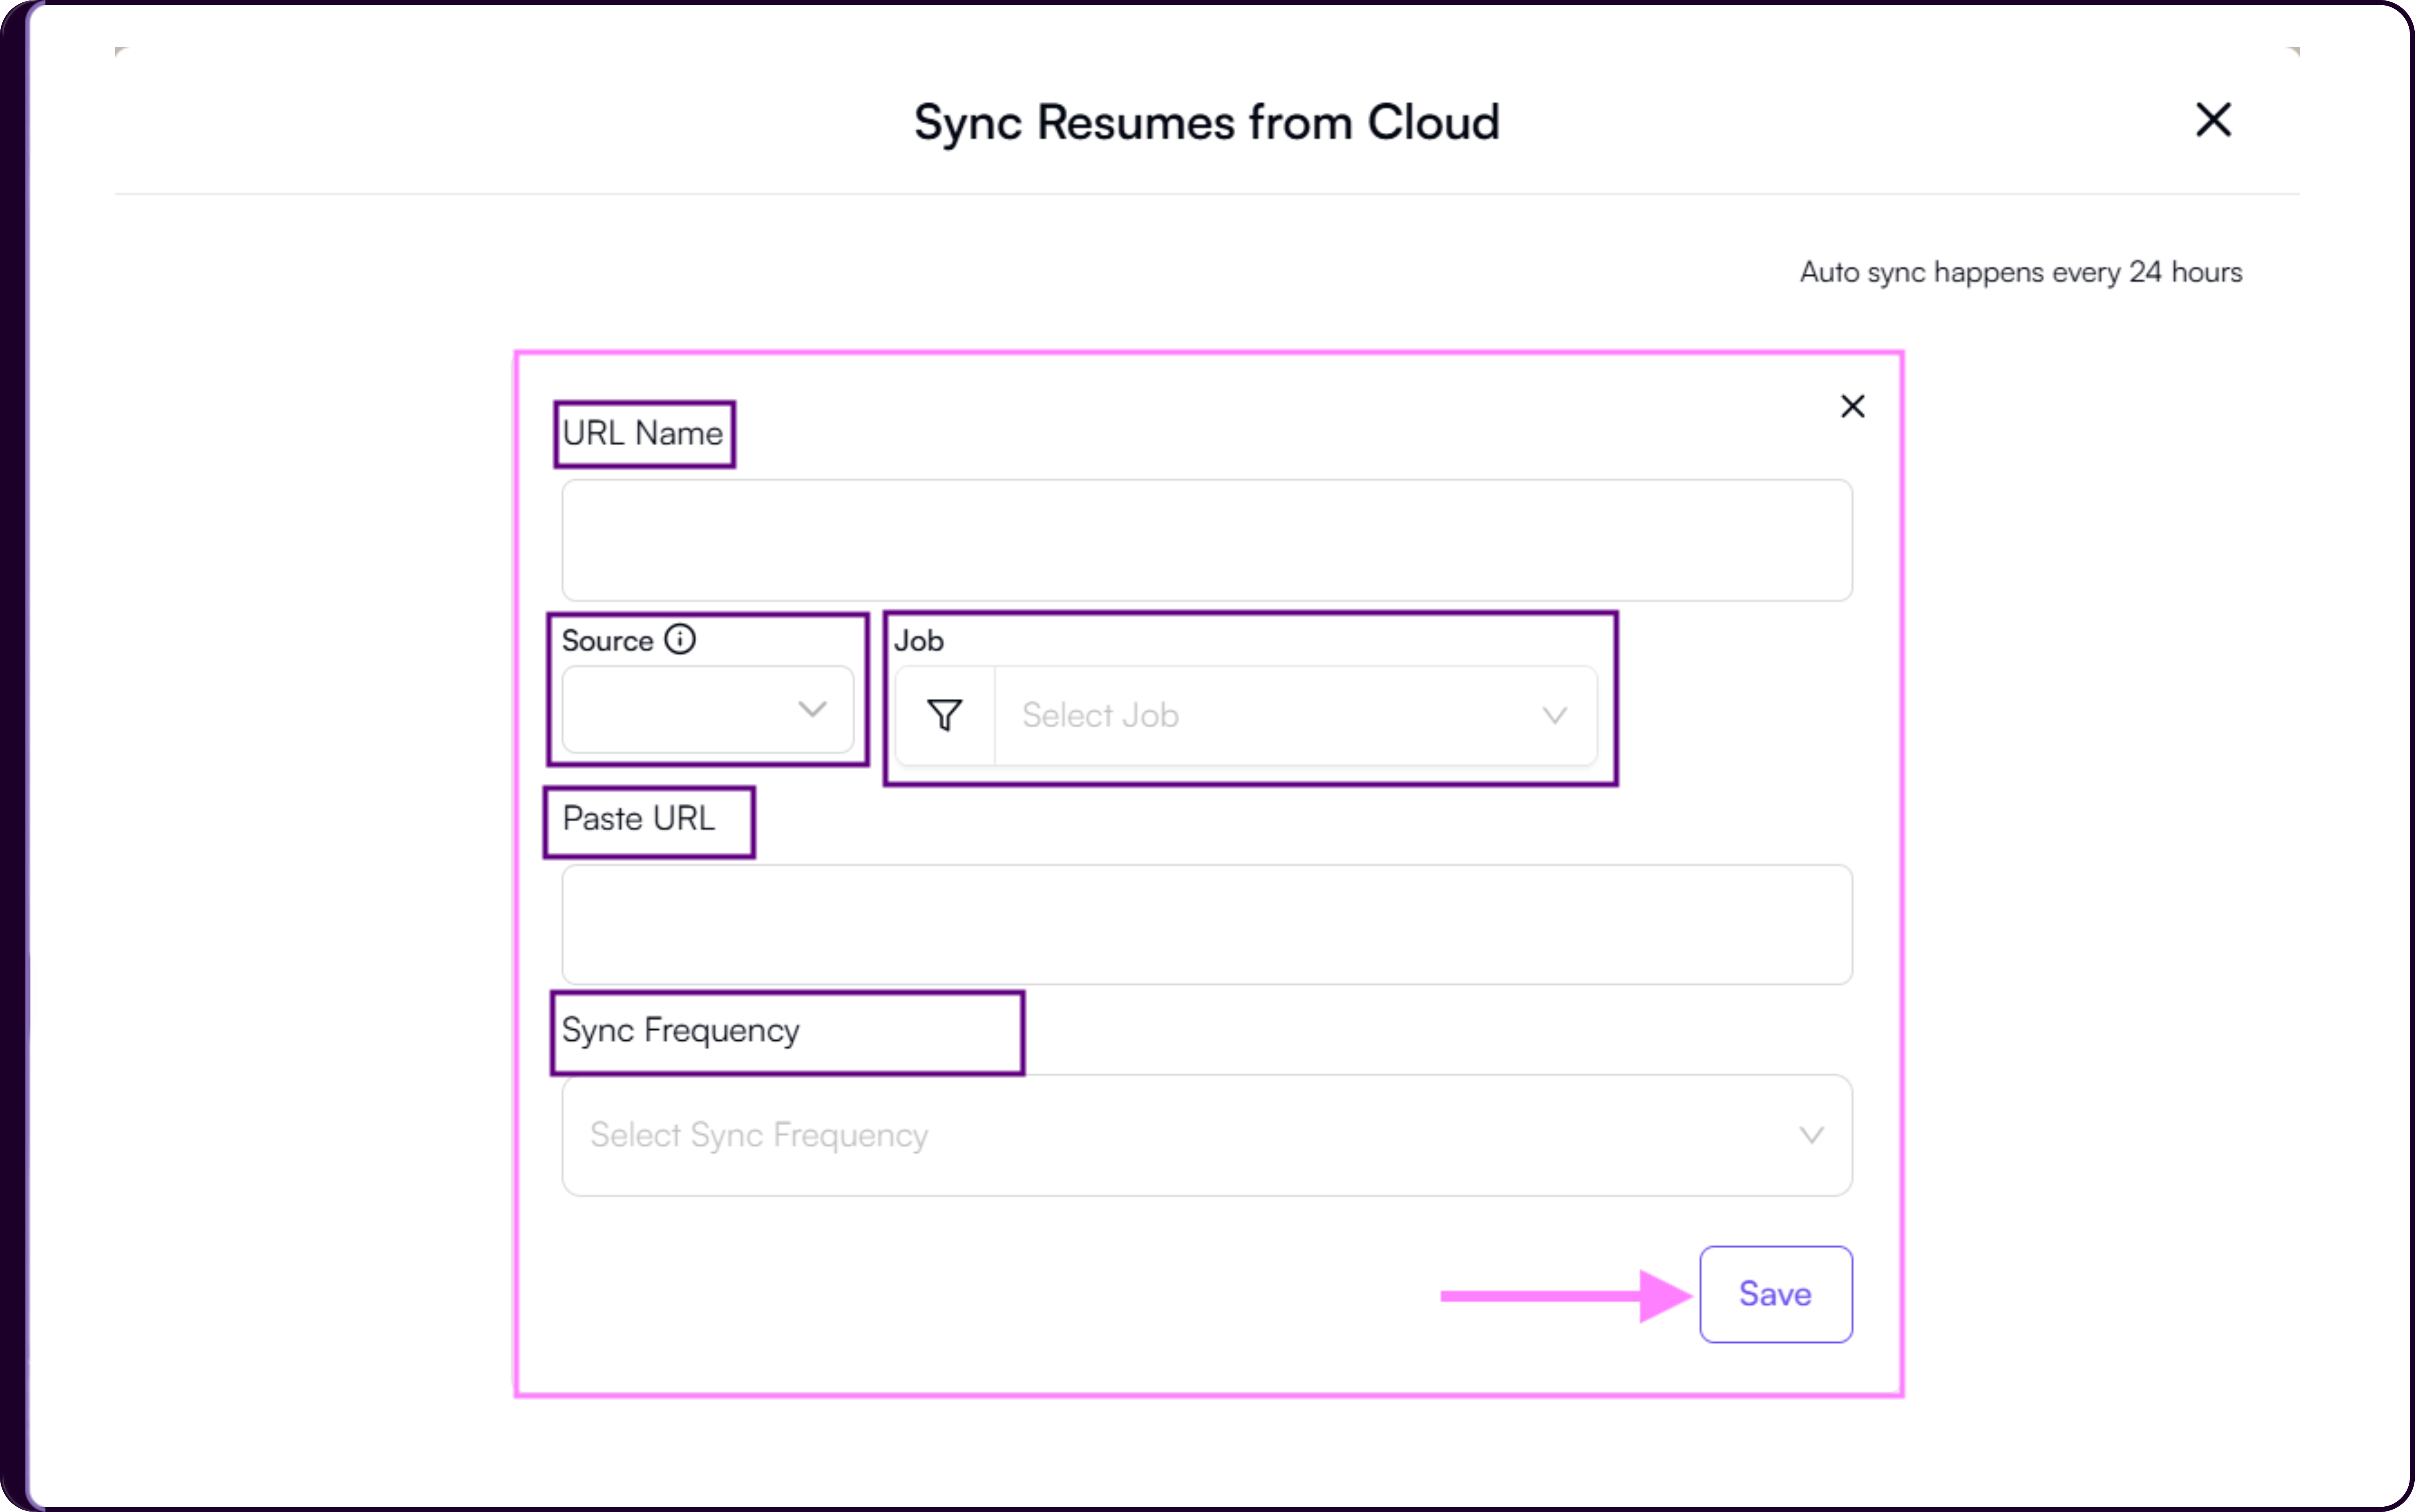
Task: Close the inner URL form panel
Action: coord(1853,406)
